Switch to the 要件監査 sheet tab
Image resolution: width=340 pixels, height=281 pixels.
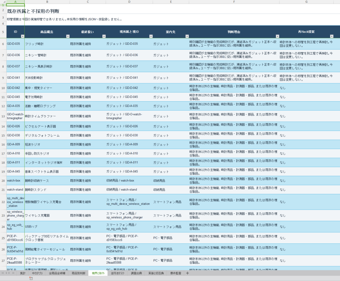176,273
